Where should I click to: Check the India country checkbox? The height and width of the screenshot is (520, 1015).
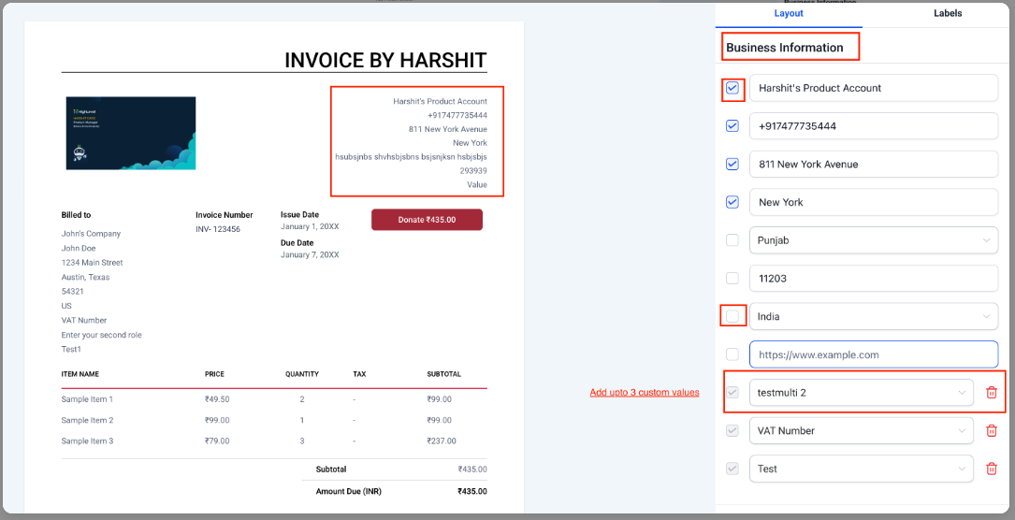click(732, 316)
